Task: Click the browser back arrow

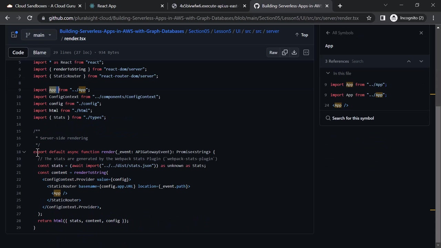Action: coord(8,18)
